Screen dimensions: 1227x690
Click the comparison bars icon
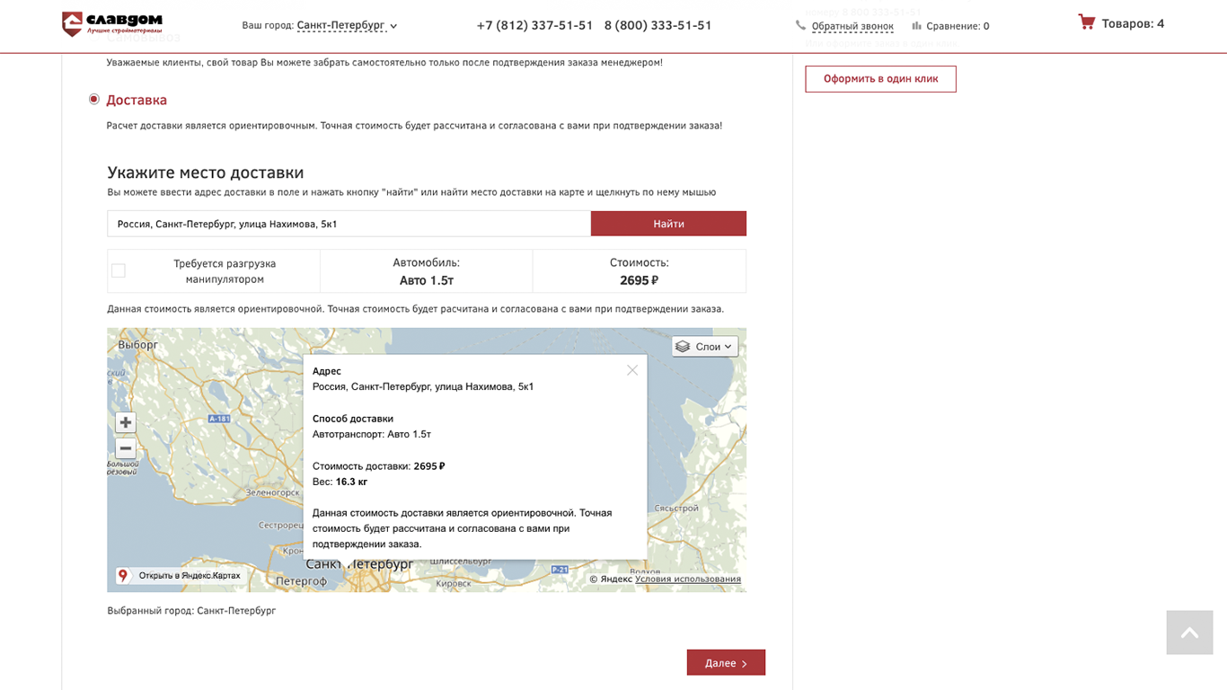(916, 26)
